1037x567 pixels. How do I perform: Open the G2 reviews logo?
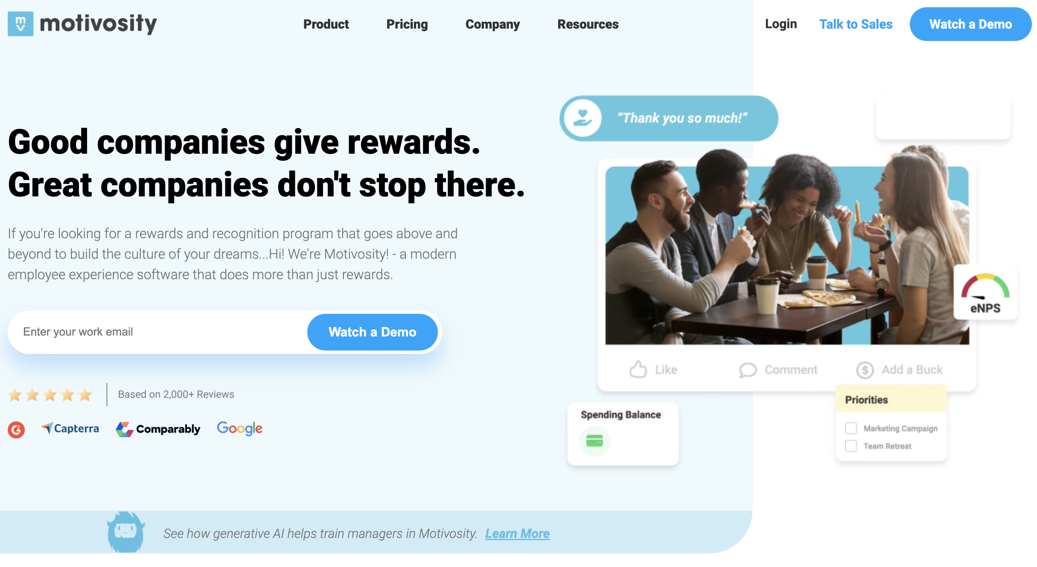click(x=16, y=430)
